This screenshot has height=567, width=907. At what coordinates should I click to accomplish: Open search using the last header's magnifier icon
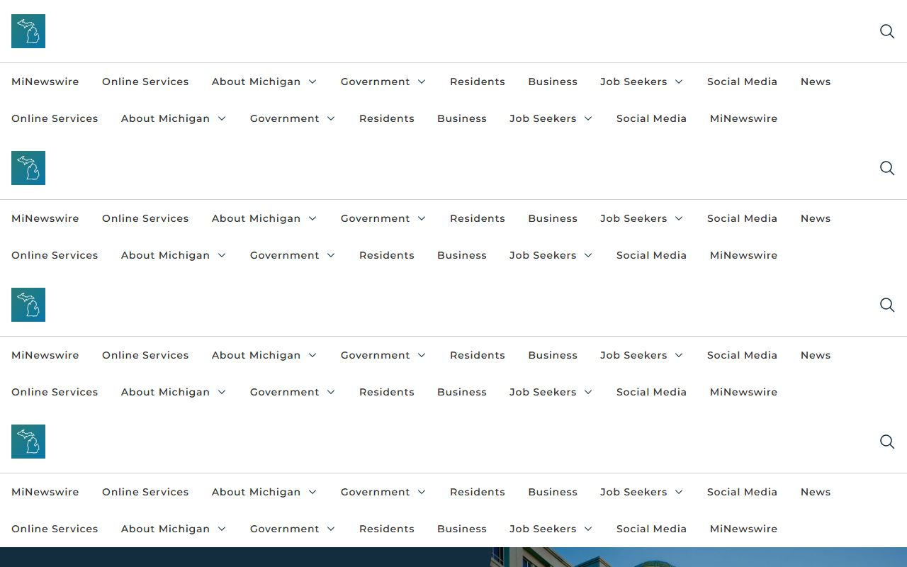(887, 442)
